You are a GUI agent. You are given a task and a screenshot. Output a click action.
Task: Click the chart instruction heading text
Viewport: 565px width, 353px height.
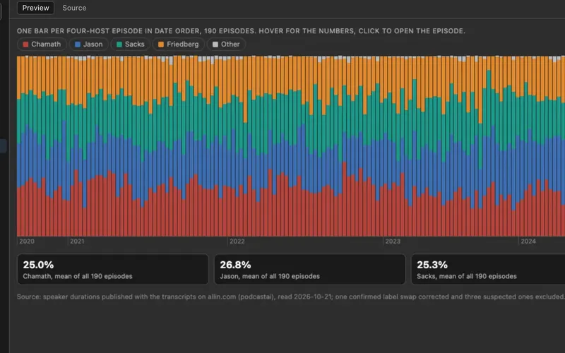(241, 31)
